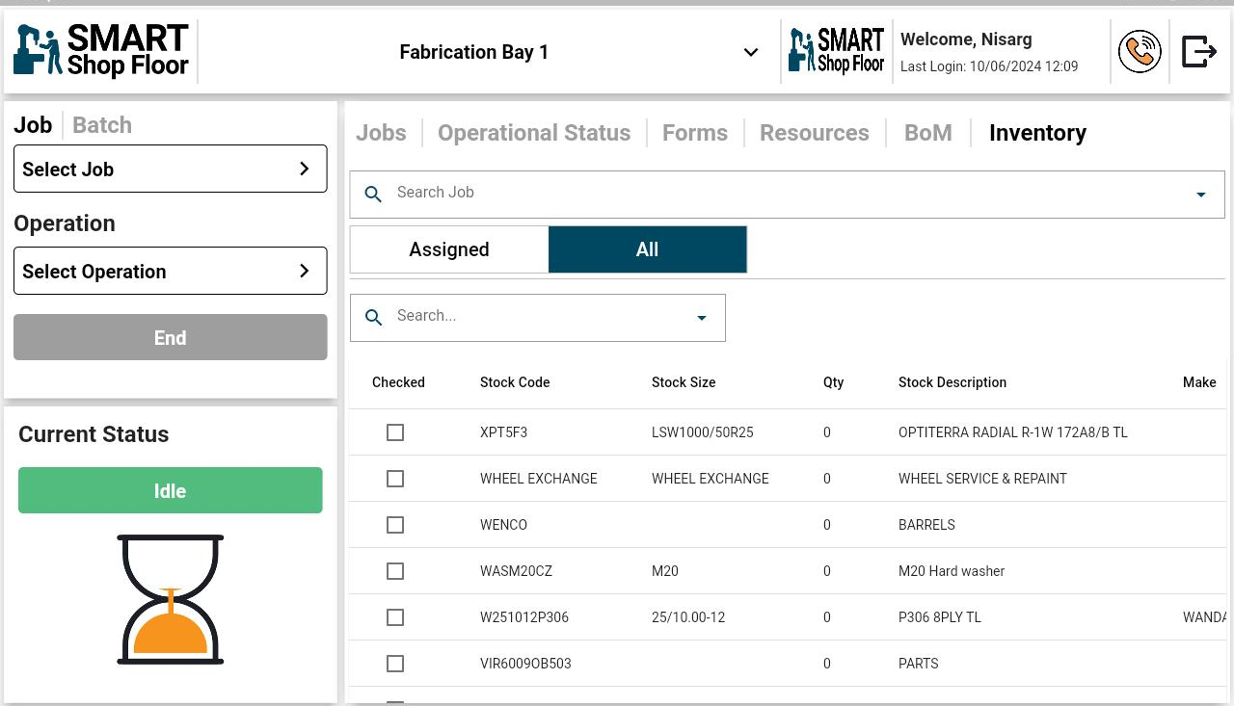Select checkbox for WASM20CZ washer

[395, 571]
